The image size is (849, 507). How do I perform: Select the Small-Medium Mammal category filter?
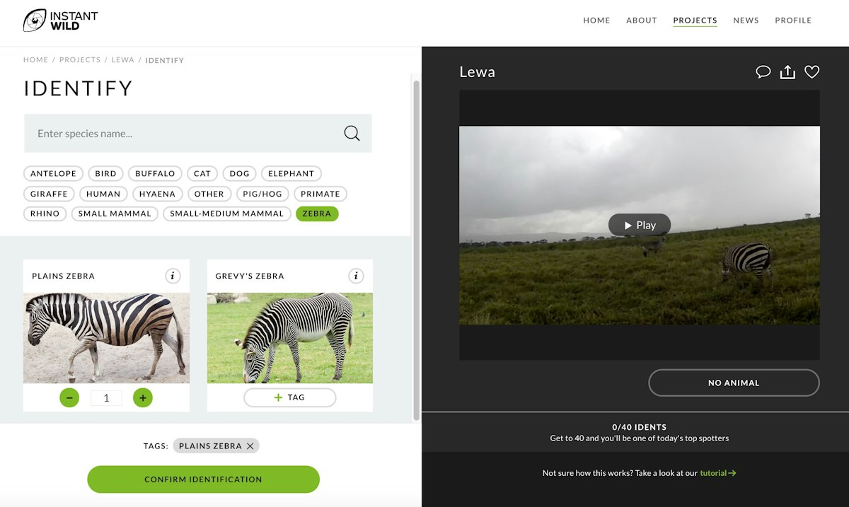[x=226, y=214]
